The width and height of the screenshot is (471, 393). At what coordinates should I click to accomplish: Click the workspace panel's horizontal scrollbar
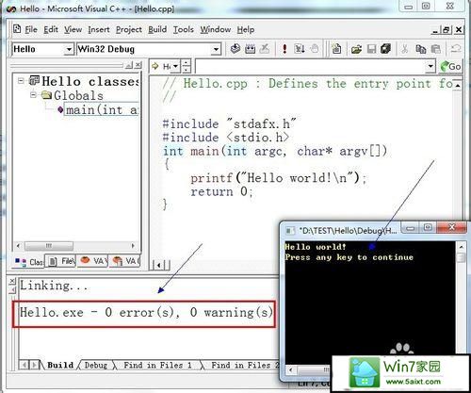[x=75, y=245]
